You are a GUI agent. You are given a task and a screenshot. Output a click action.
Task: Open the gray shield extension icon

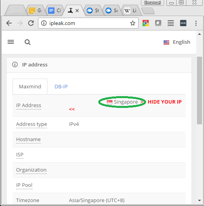pyautogui.click(x=158, y=23)
